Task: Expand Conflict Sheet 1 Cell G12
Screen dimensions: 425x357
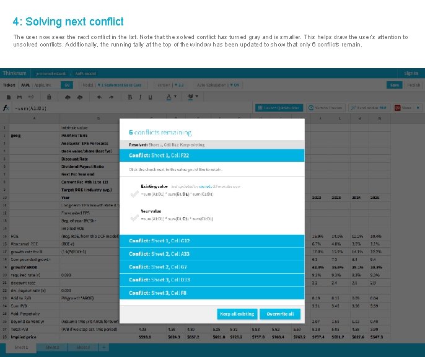Action: 212,240
